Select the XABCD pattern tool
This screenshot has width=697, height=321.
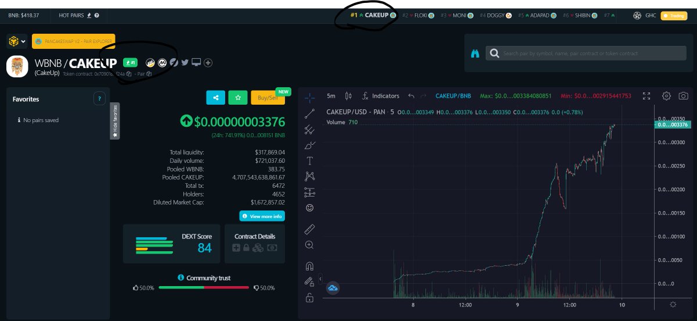tap(310, 176)
